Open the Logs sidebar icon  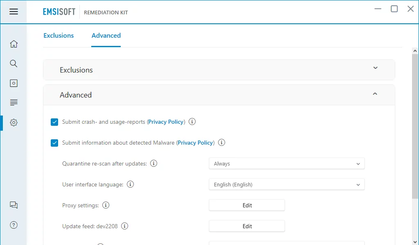point(14,102)
